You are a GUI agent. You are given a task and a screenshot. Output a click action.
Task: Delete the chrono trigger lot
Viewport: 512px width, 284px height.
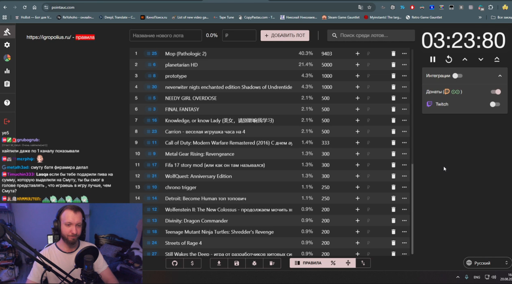tap(393, 187)
